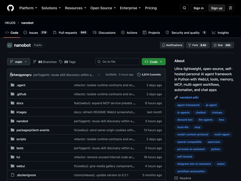Open commit "chore(release): update version to 0.2.1"

click(101, 175)
